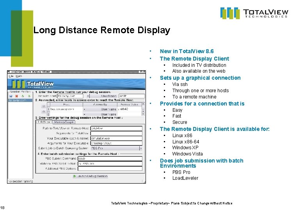Click the 'Linux x86-64' bullet
Image resolution: width=295 pixels, height=211 pixels.
186,142
